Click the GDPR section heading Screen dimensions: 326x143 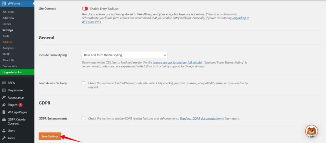(x=45, y=103)
